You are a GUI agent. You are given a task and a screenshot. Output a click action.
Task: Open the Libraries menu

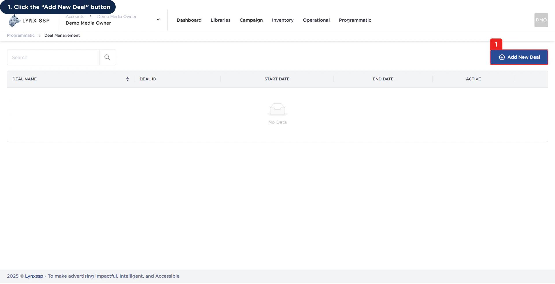(220, 20)
